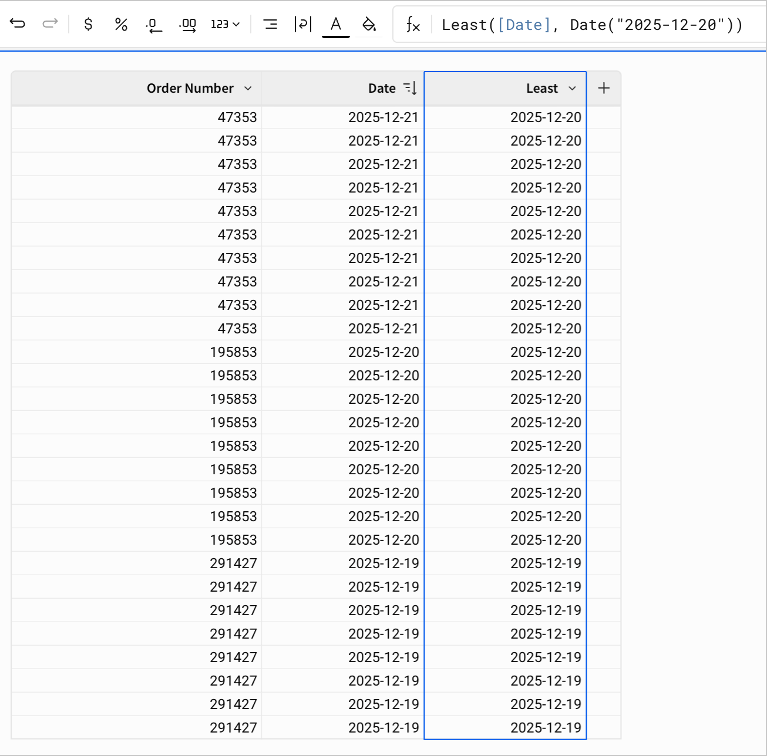Open the 123 number format dropdown
The width and height of the screenshot is (767, 756).
point(224,24)
